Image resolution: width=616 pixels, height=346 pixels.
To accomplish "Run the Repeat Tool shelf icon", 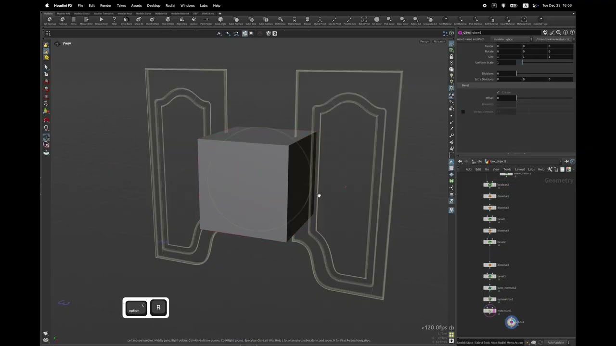I will 102,21.
